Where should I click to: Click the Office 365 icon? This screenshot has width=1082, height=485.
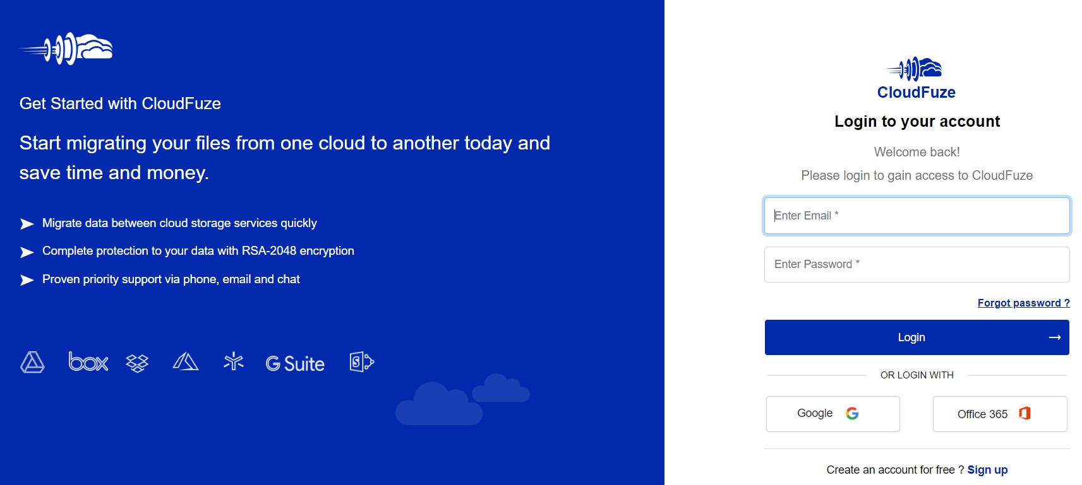tap(1025, 412)
